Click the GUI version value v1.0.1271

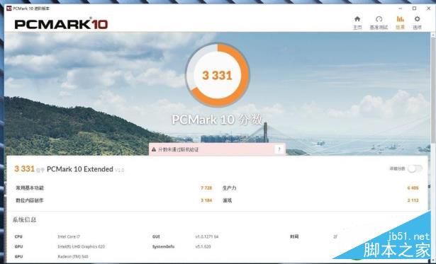pos(207,236)
